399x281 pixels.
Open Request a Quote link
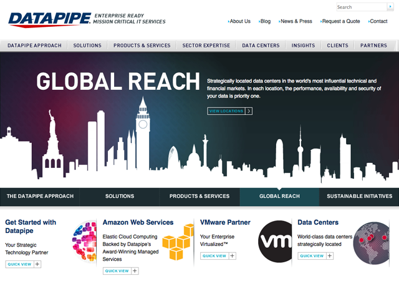[340, 21]
